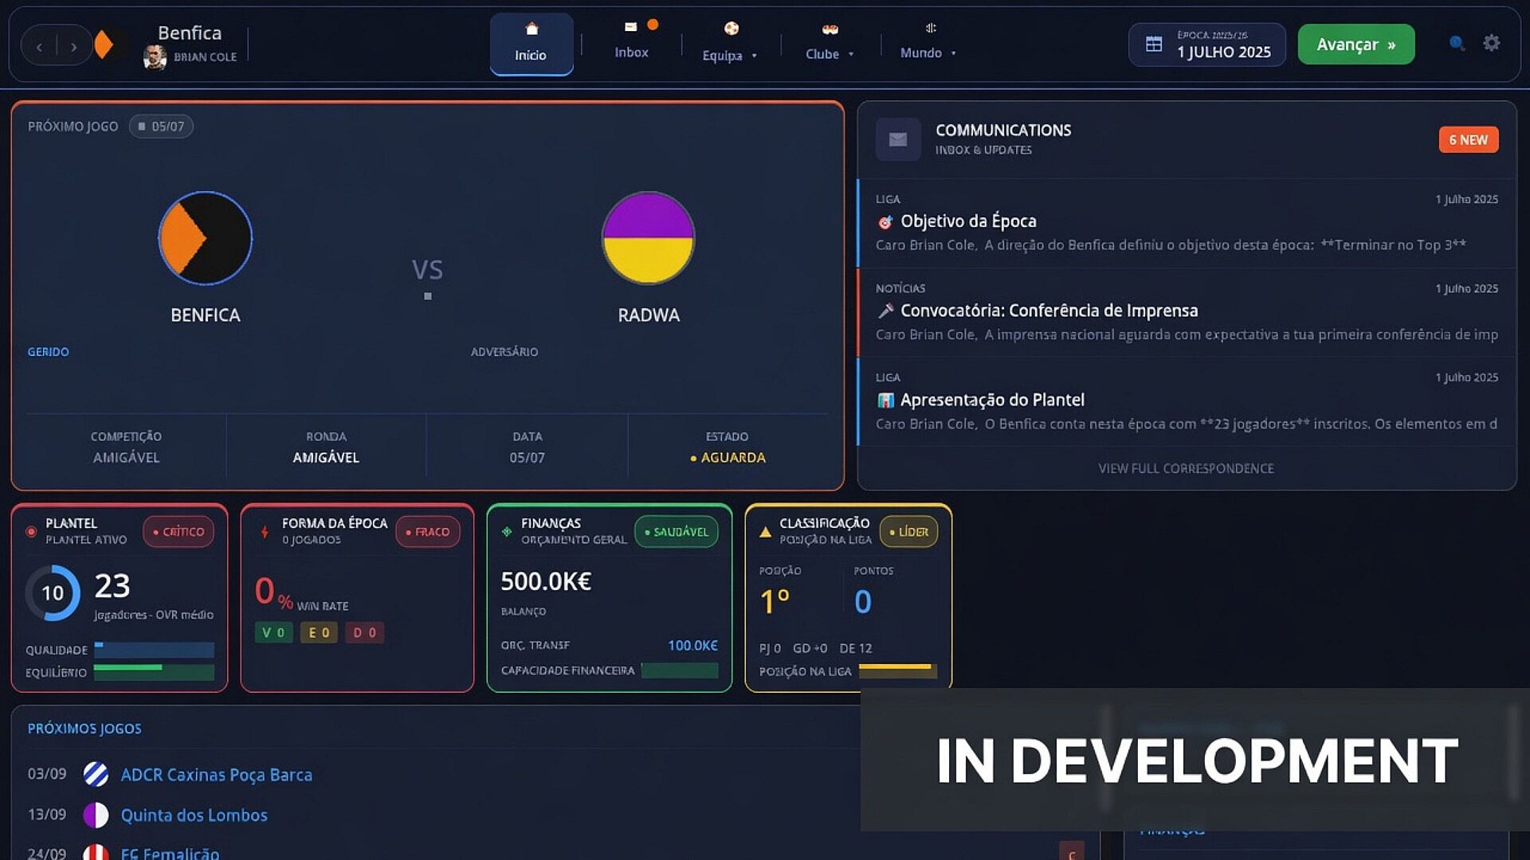Click the V 0 wins badge
This screenshot has height=860, width=1530.
tap(273, 633)
